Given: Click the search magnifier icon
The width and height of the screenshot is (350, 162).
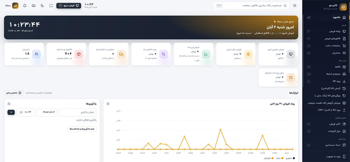Looking at the screenshot, I should point(285,5).
